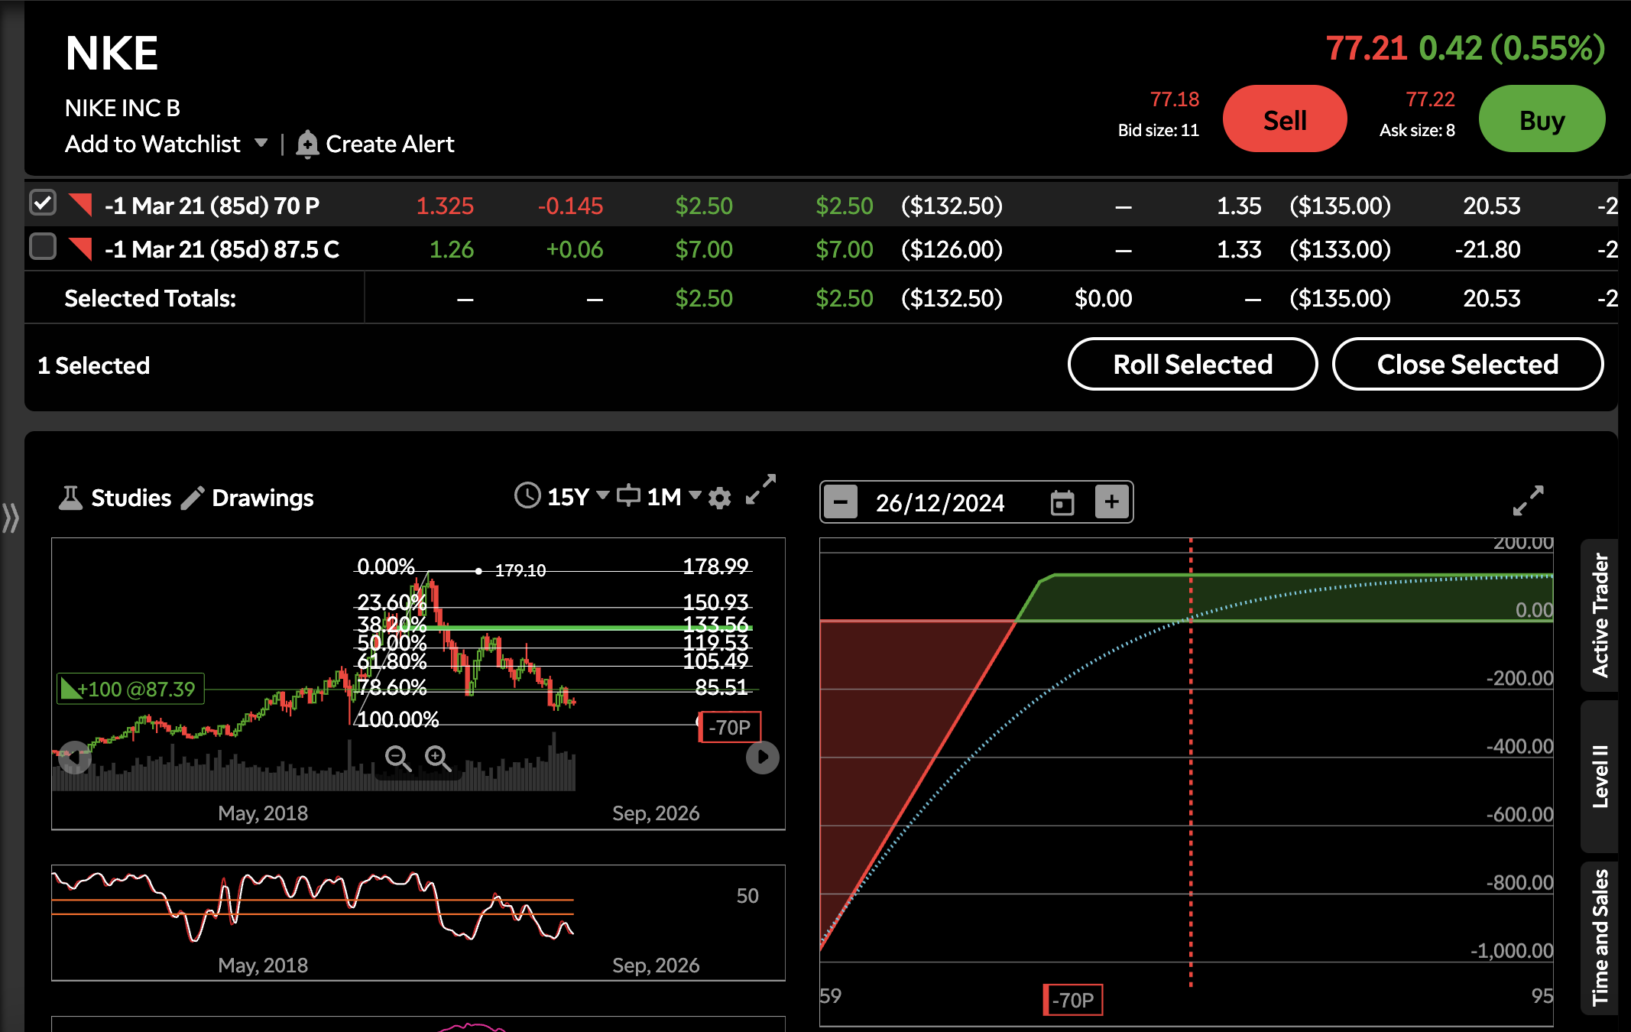1631x1032 pixels.
Task: Open the date picker calendar icon
Action: point(1062,502)
